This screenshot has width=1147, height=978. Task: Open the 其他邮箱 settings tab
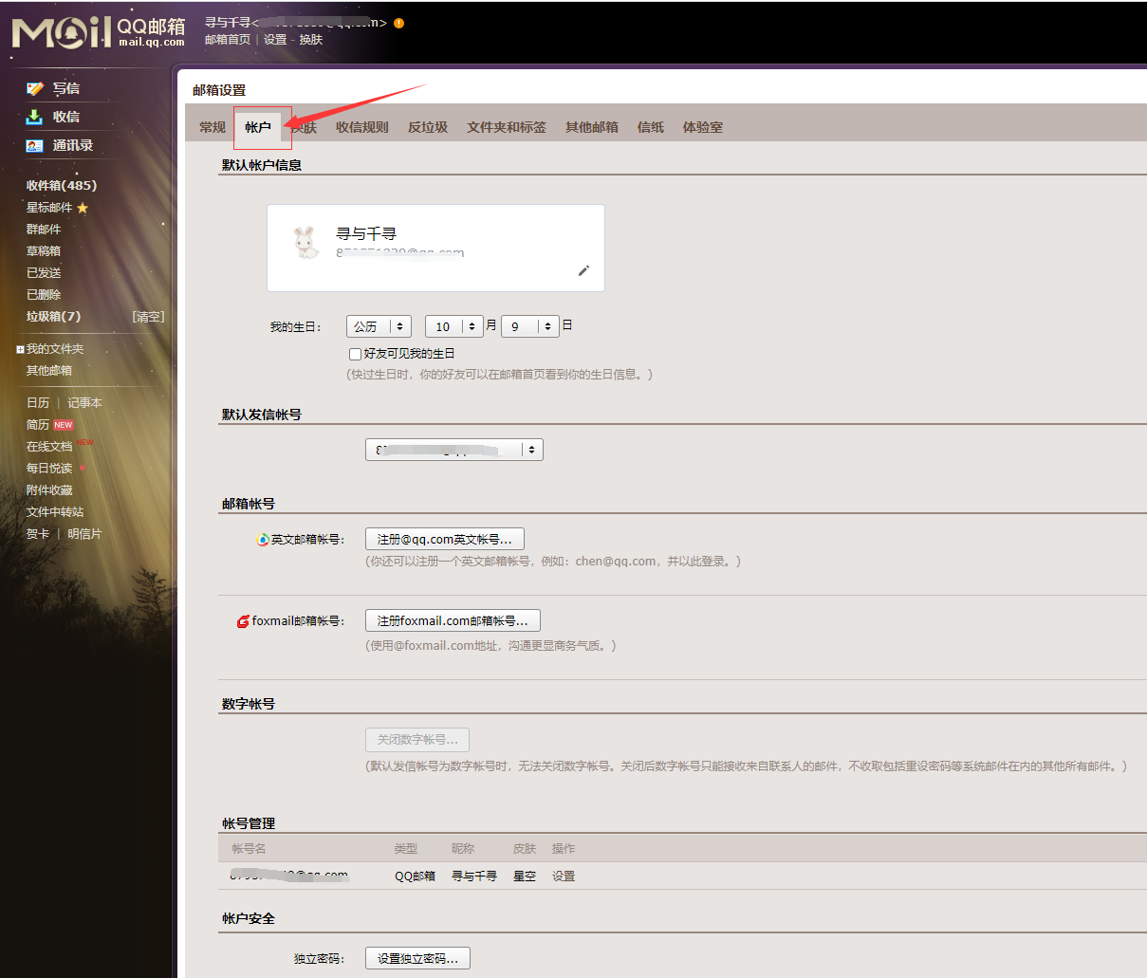[592, 127]
